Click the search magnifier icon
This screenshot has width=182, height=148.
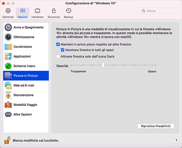pos(143,11)
